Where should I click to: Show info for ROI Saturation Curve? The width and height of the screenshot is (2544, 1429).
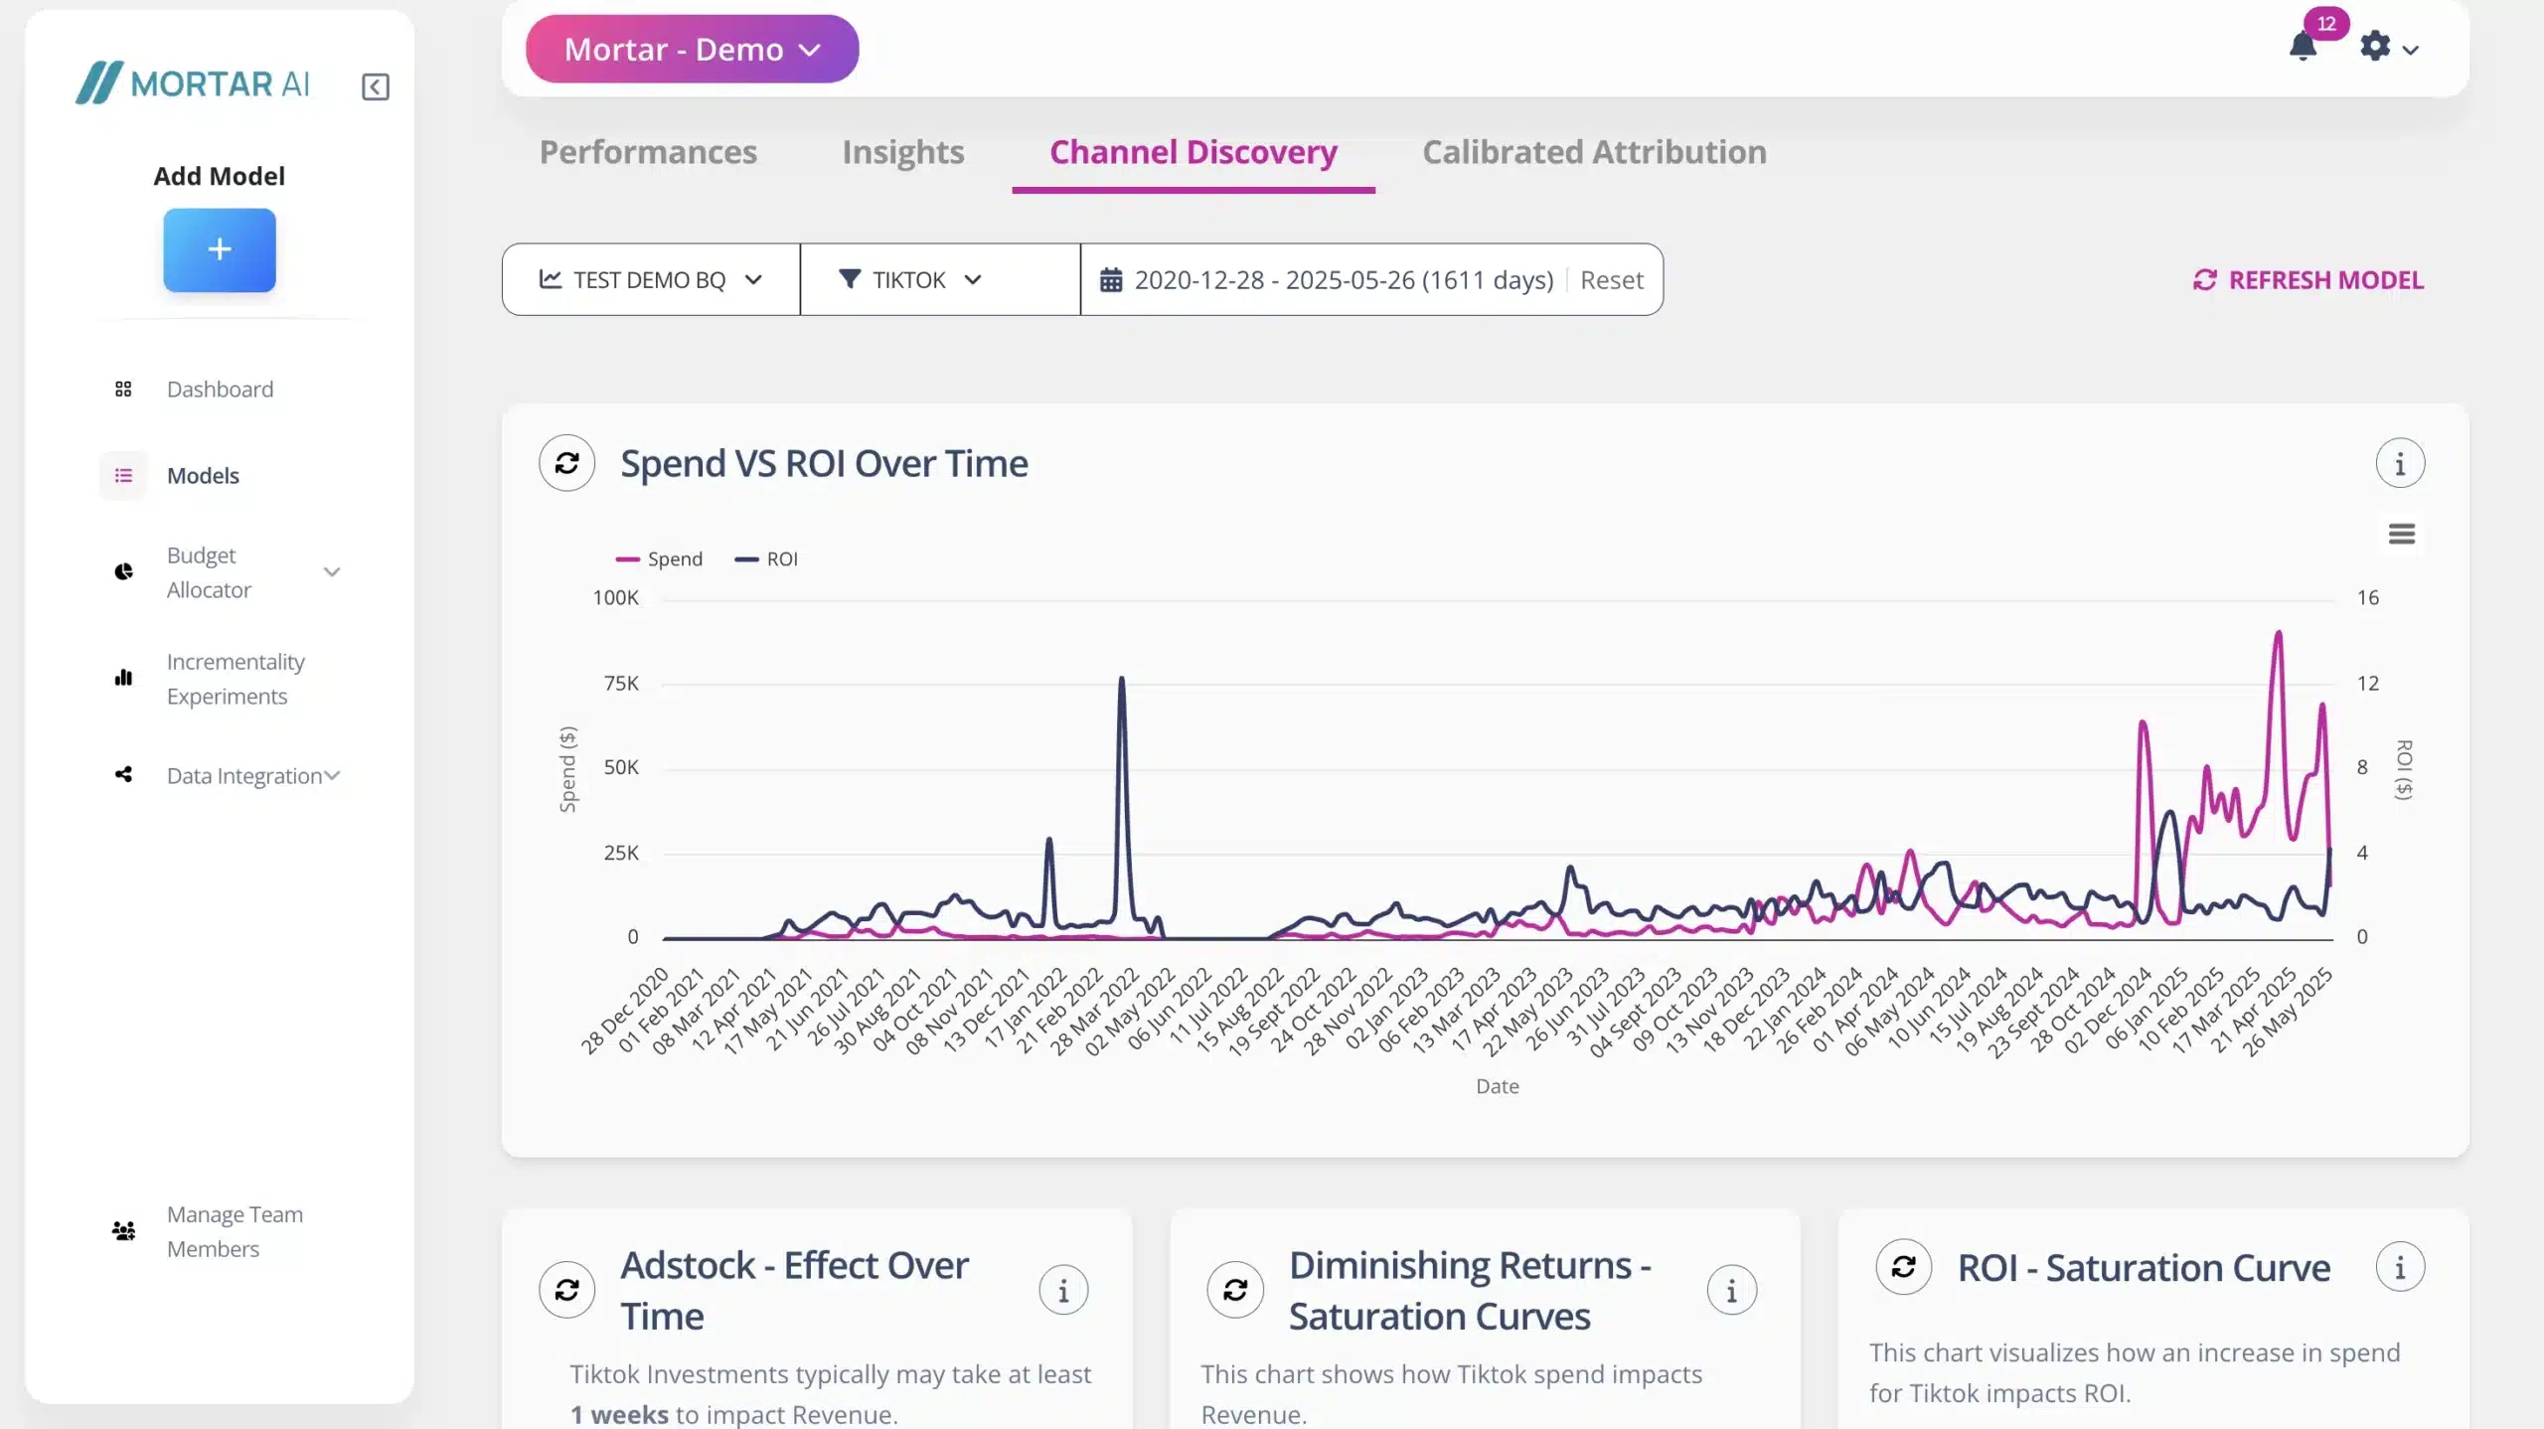(2400, 1267)
